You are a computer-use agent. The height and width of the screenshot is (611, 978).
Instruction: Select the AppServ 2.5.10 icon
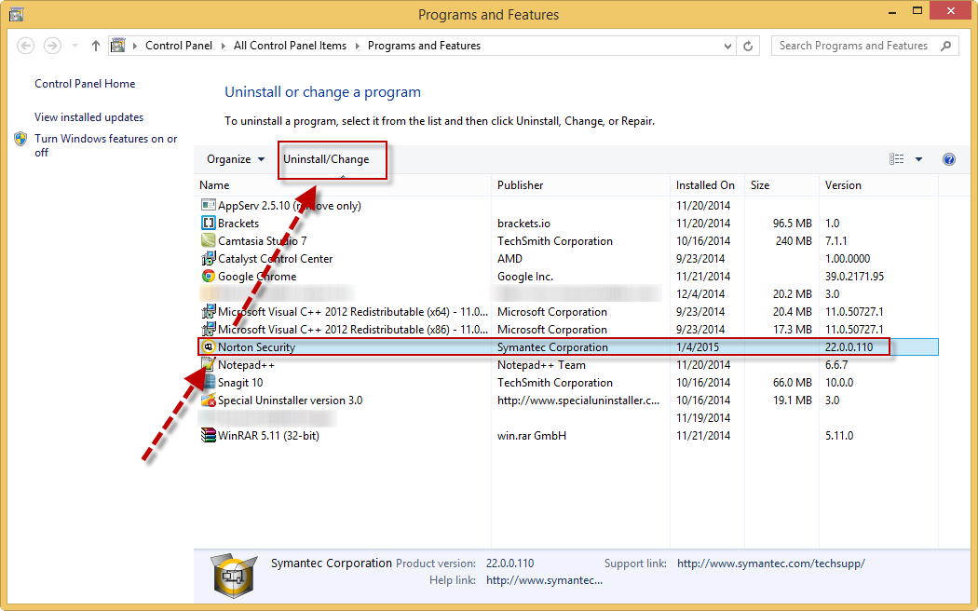[x=209, y=205]
